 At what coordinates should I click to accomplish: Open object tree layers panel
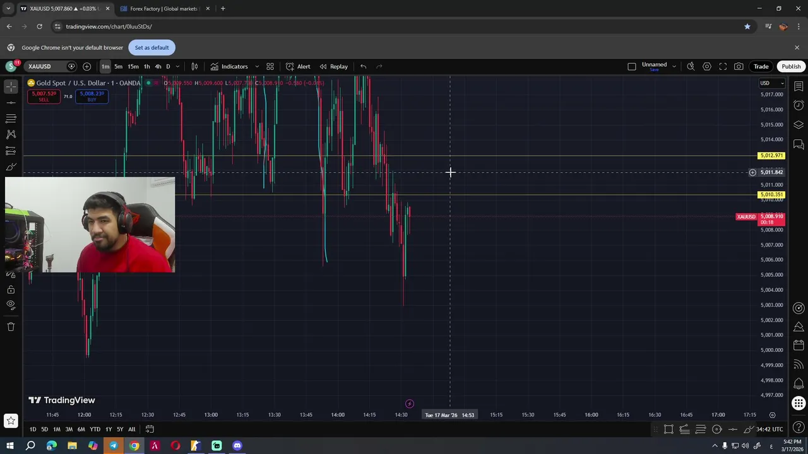(799, 125)
